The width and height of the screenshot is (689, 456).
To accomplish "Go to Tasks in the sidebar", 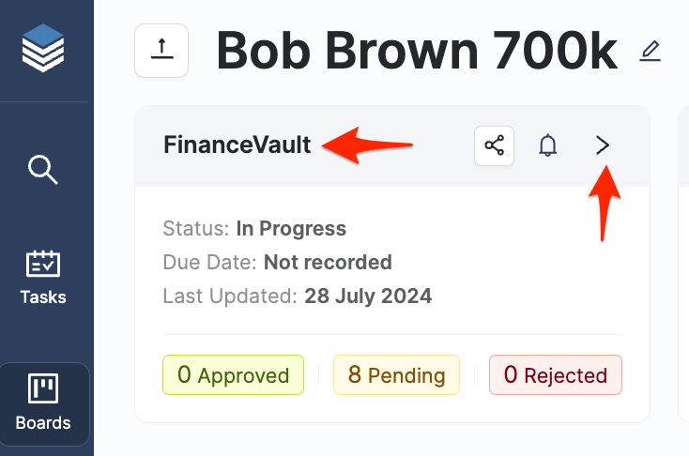I will (x=44, y=278).
